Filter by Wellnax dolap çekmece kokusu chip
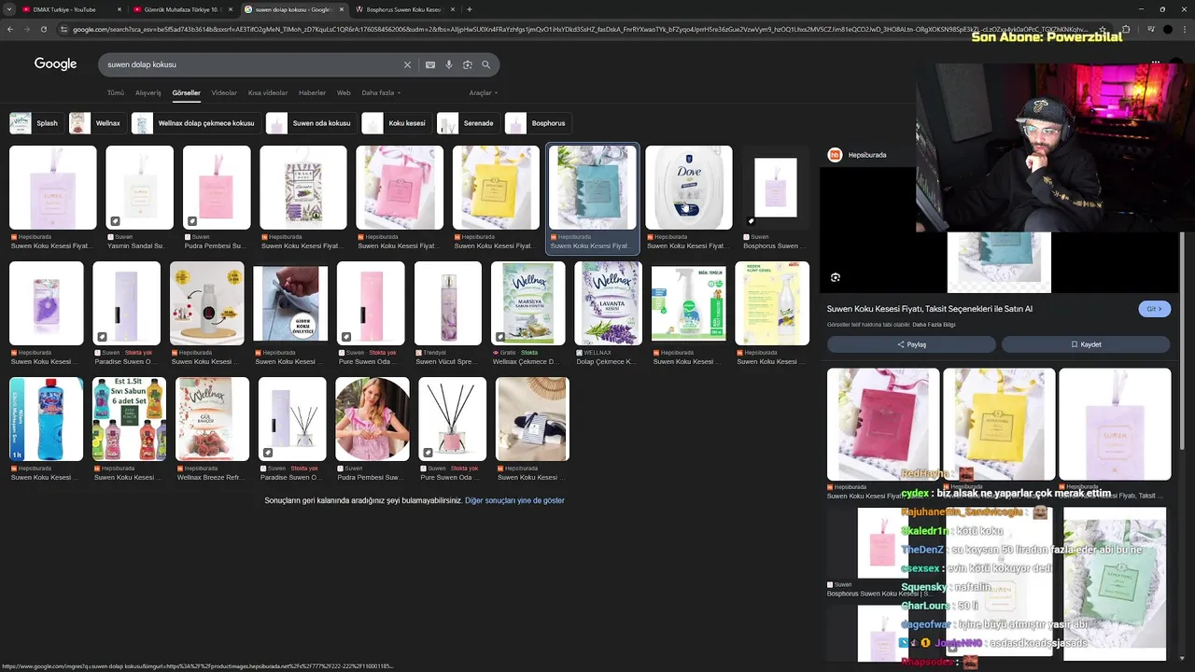Image resolution: width=1195 pixels, height=672 pixels. click(x=196, y=123)
